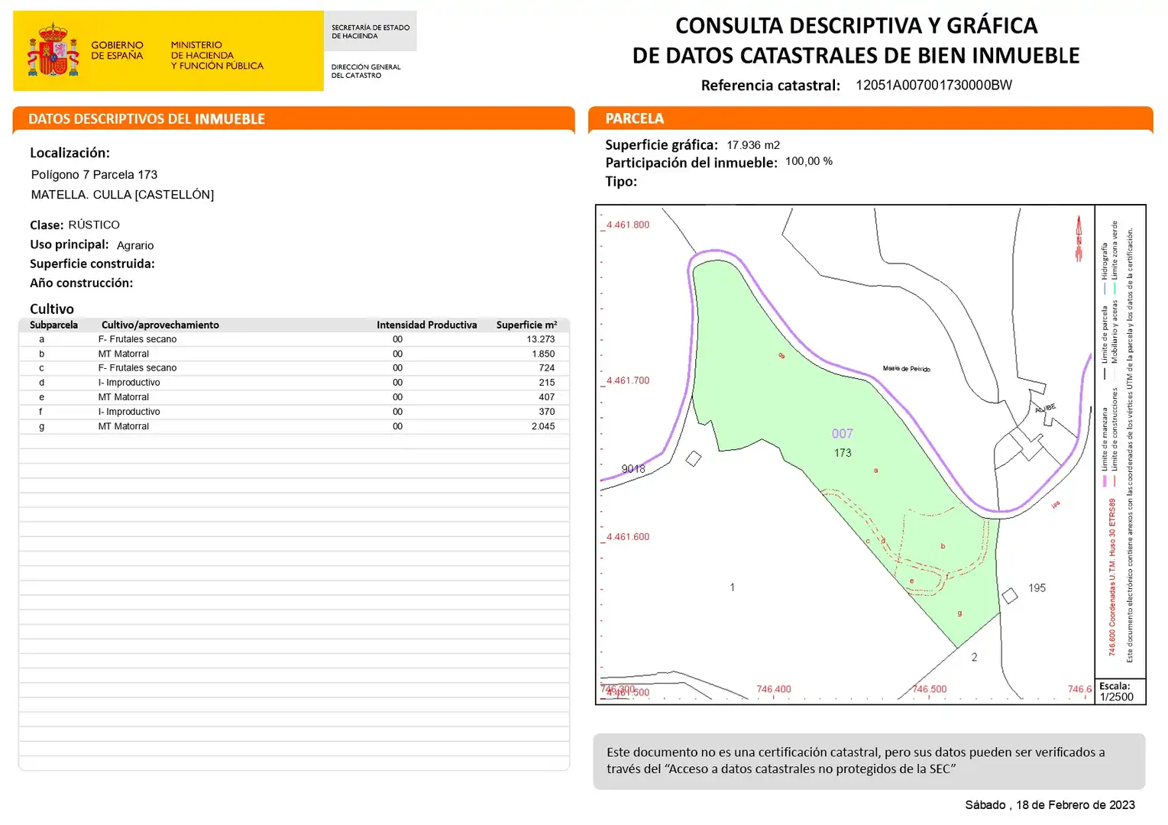The width and height of the screenshot is (1168, 825).
Task: Click the map scale value "1/2500"
Action: point(1117,697)
